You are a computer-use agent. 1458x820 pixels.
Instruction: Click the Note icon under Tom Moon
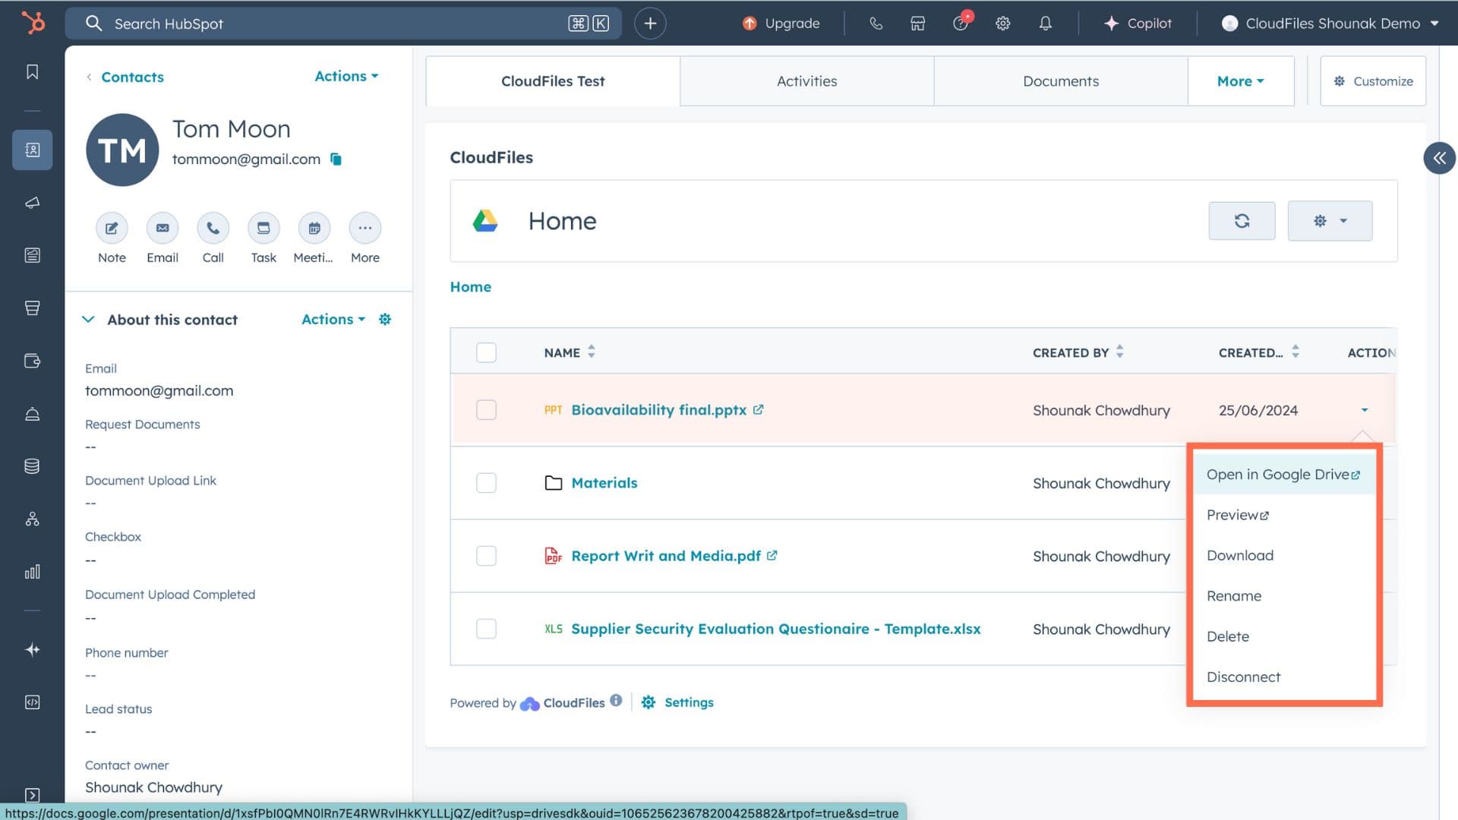point(112,228)
